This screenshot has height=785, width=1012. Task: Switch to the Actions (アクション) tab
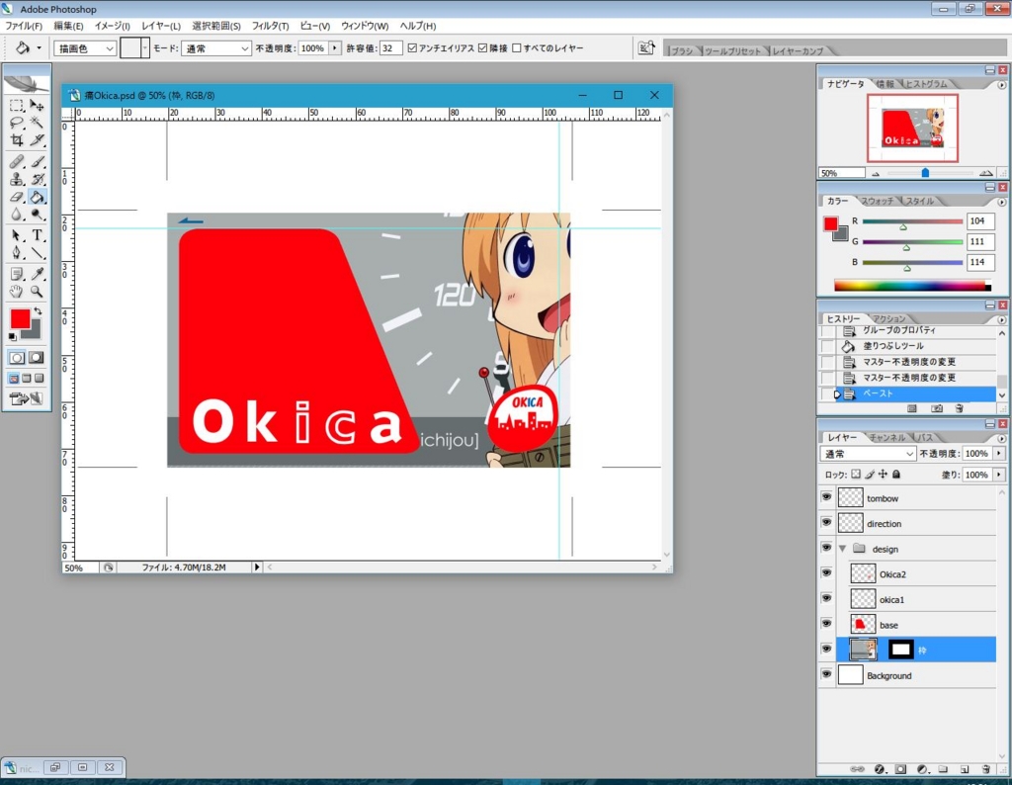click(x=889, y=319)
